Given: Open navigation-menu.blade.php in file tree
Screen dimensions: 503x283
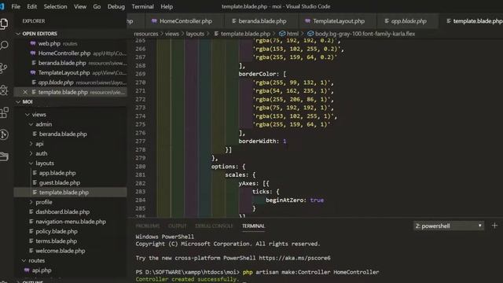Looking at the screenshot, I should pyautogui.click(x=70, y=222).
